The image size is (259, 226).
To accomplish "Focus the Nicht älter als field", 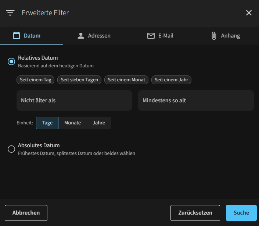I will point(74,100).
